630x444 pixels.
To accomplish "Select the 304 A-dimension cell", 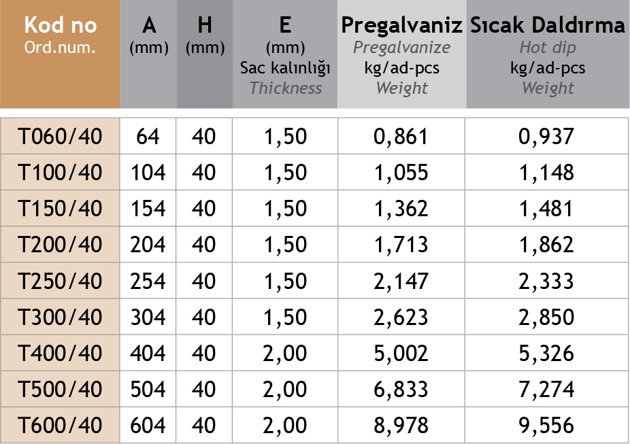I will [x=148, y=317].
